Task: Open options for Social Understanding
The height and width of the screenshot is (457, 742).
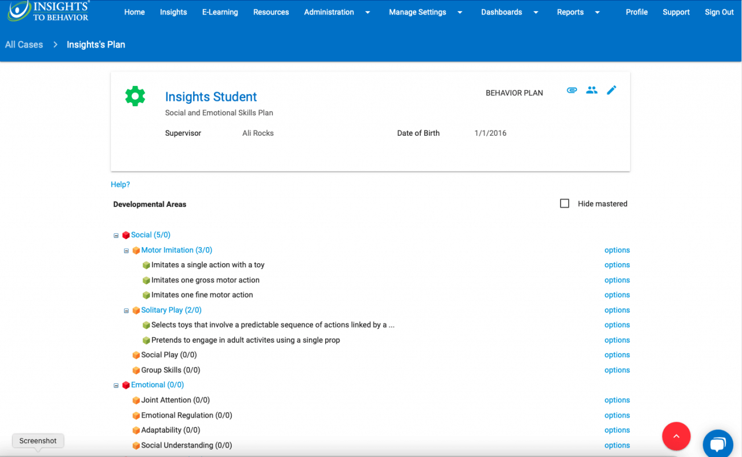Action: coord(617,445)
